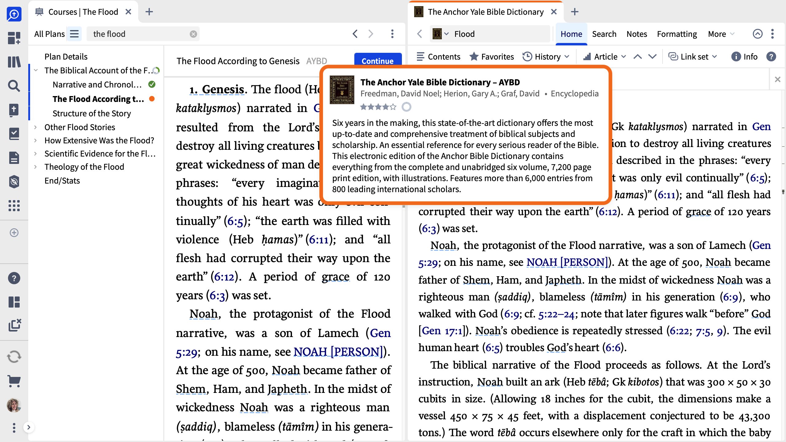Viewport: 786px width, 442px height.
Task: Open Favorites in the dictionary toolbar
Action: (492, 56)
